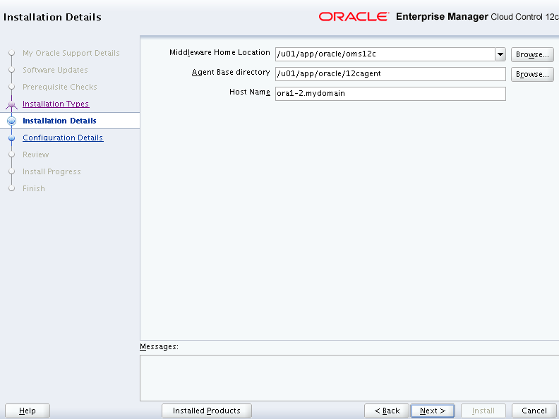Image resolution: width=559 pixels, height=419 pixels.
Task: Click into the Middleware Home Location field
Action: click(x=384, y=54)
